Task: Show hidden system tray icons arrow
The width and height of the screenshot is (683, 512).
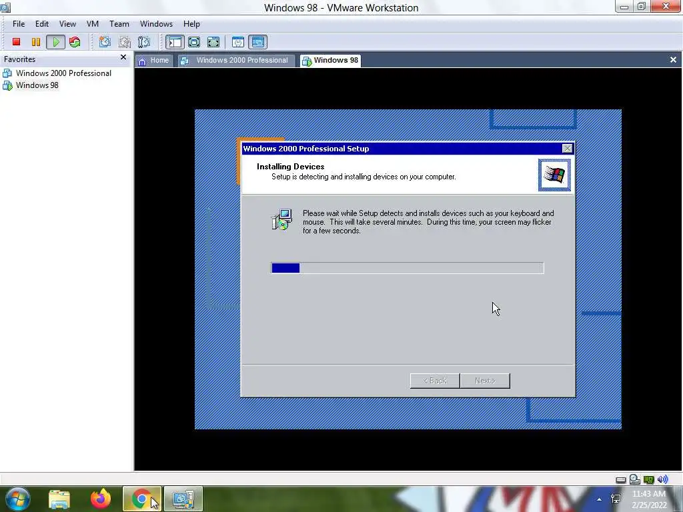Action: 600,499
